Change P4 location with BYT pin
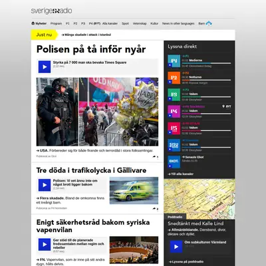This screenshot has height=266, width=266. (x=227, y=106)
